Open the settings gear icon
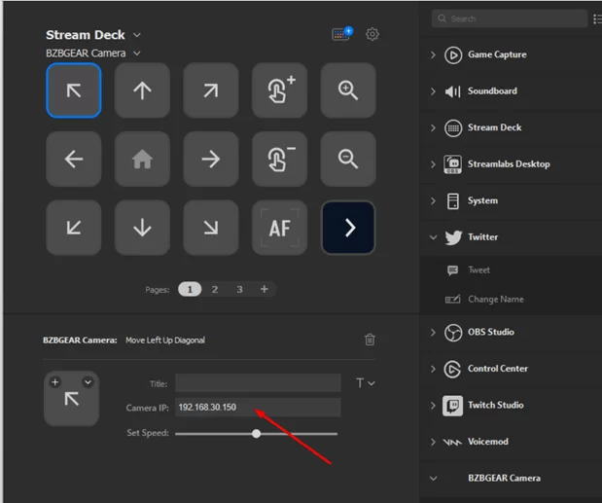602x503 pixels. [x=372, y=34]
